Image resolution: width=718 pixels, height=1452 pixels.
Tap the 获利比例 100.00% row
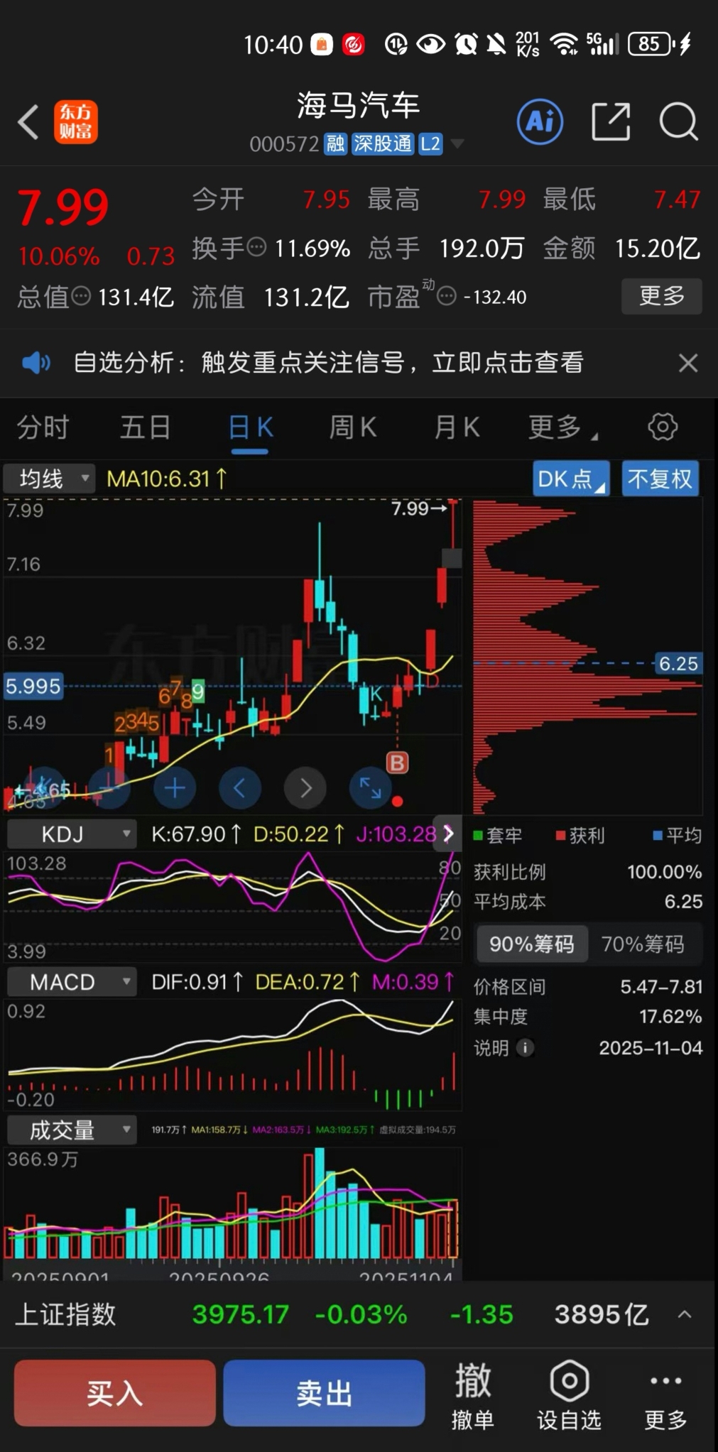point(588,871)
